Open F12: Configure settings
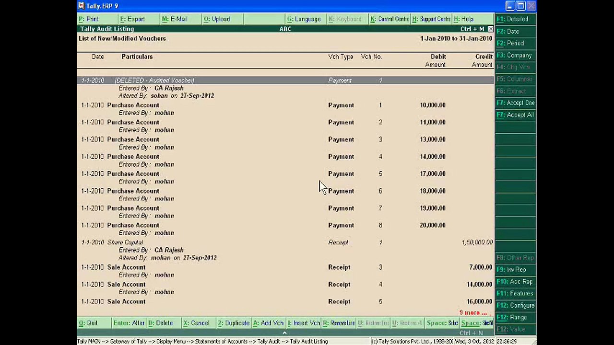Screen dimensions: 614x345 pyautogui.click(x=516, y=305)
